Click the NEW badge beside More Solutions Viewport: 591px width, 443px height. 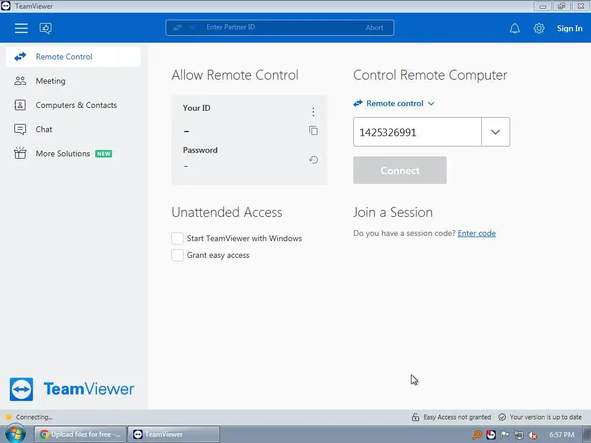point(104,153)
